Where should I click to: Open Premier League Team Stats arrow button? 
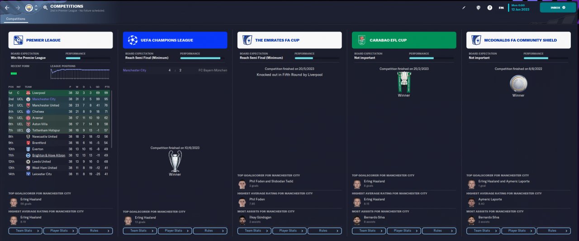(25, 231)
